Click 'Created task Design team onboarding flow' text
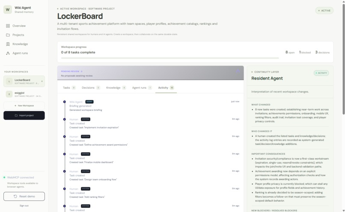Screen dimensions: 345x212 pyautogui.click(x=93, y=179)
